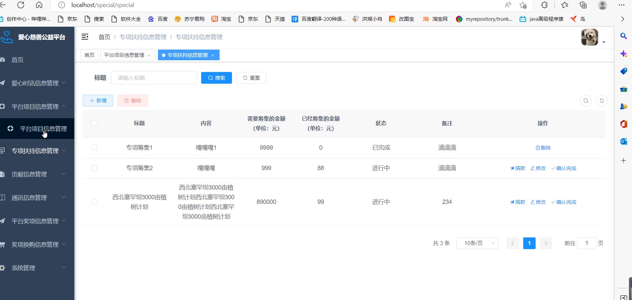This screenshot has height=300, width=632.
Task: Click the Edge sidebar search icon
Action: point(623,36)
